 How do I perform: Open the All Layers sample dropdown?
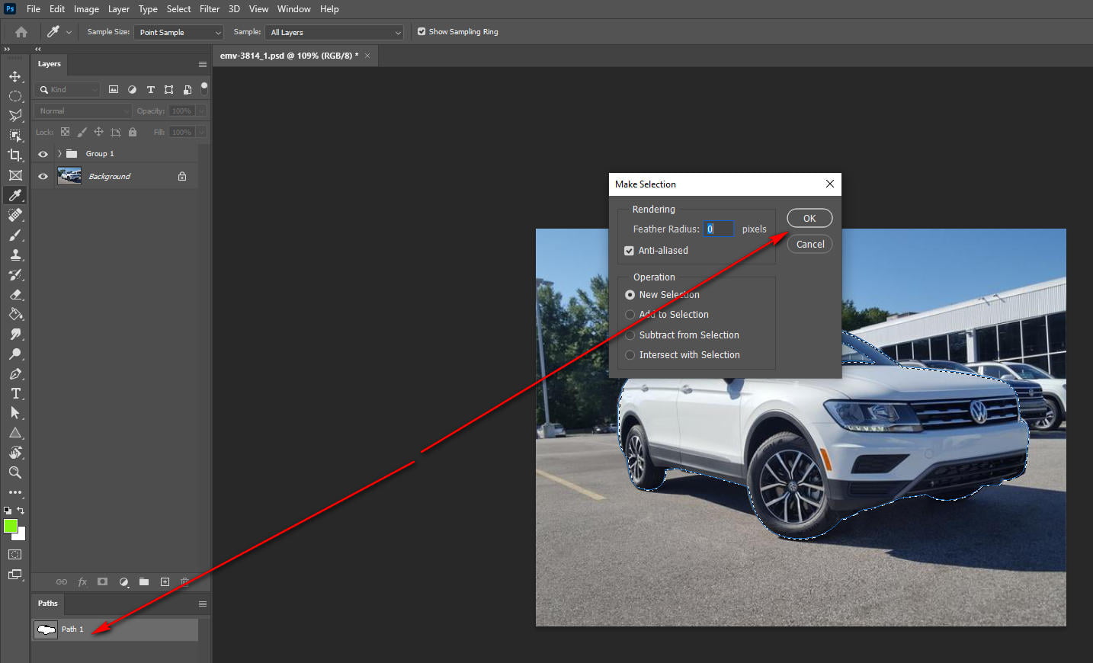pos(334,32)
